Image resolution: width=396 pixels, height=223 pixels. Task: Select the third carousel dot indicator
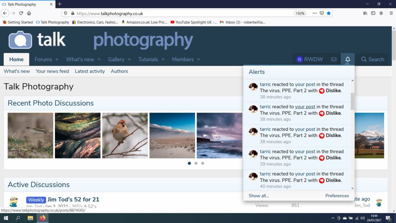point(203,163)
